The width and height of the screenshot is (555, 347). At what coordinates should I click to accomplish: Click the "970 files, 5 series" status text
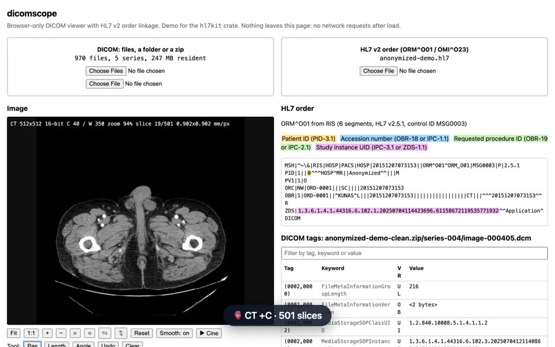pyautogui.click(x=140, y=58)
